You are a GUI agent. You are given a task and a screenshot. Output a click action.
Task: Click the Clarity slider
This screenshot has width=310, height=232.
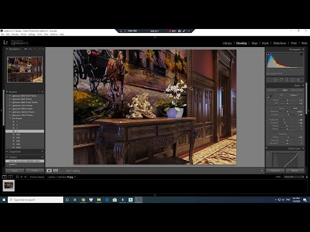tap(287, 137)
